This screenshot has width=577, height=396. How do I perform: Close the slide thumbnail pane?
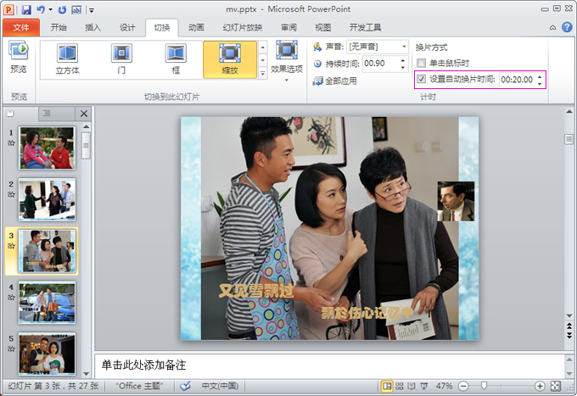tap(84, 114)
